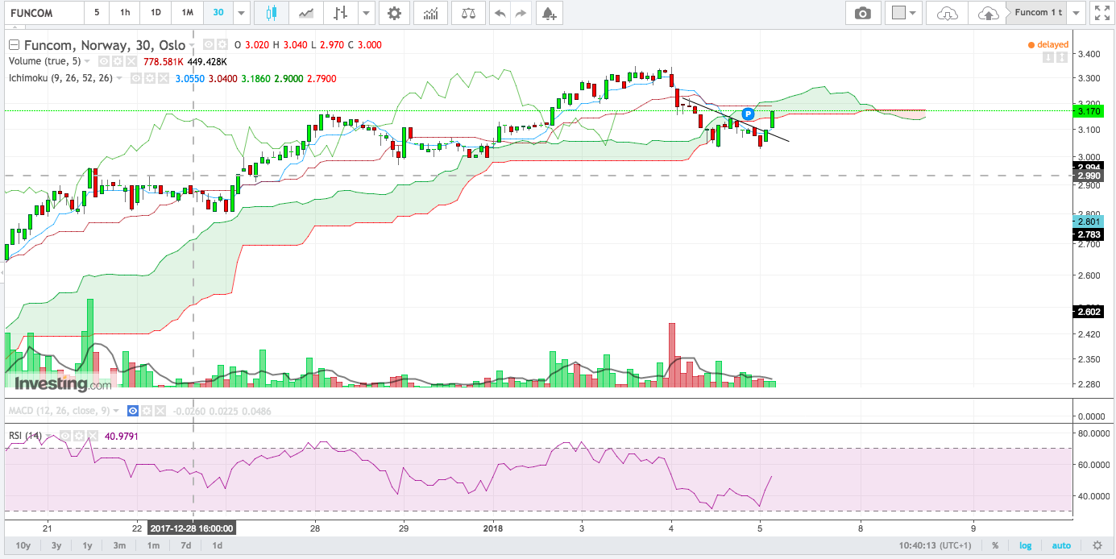Click the undo arrow
Image resolution: width=1116 pixels, height=559 pixels.
point(500,13)
